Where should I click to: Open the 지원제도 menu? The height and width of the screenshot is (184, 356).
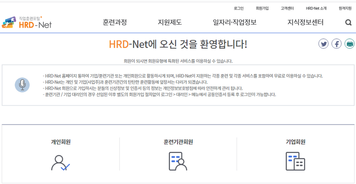[170, 22]
